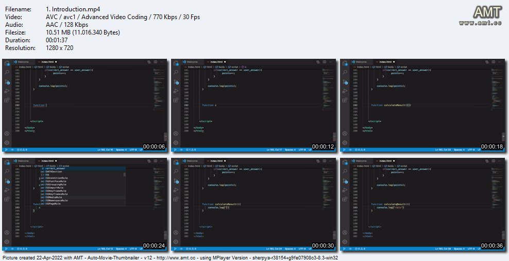
Task: Click Accounts icon in the 00:00:06 thumbnail
Action: [x=7, y=134]
